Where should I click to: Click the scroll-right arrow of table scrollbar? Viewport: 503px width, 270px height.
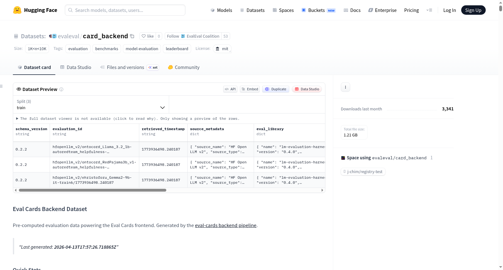click(x=322, y=190)
